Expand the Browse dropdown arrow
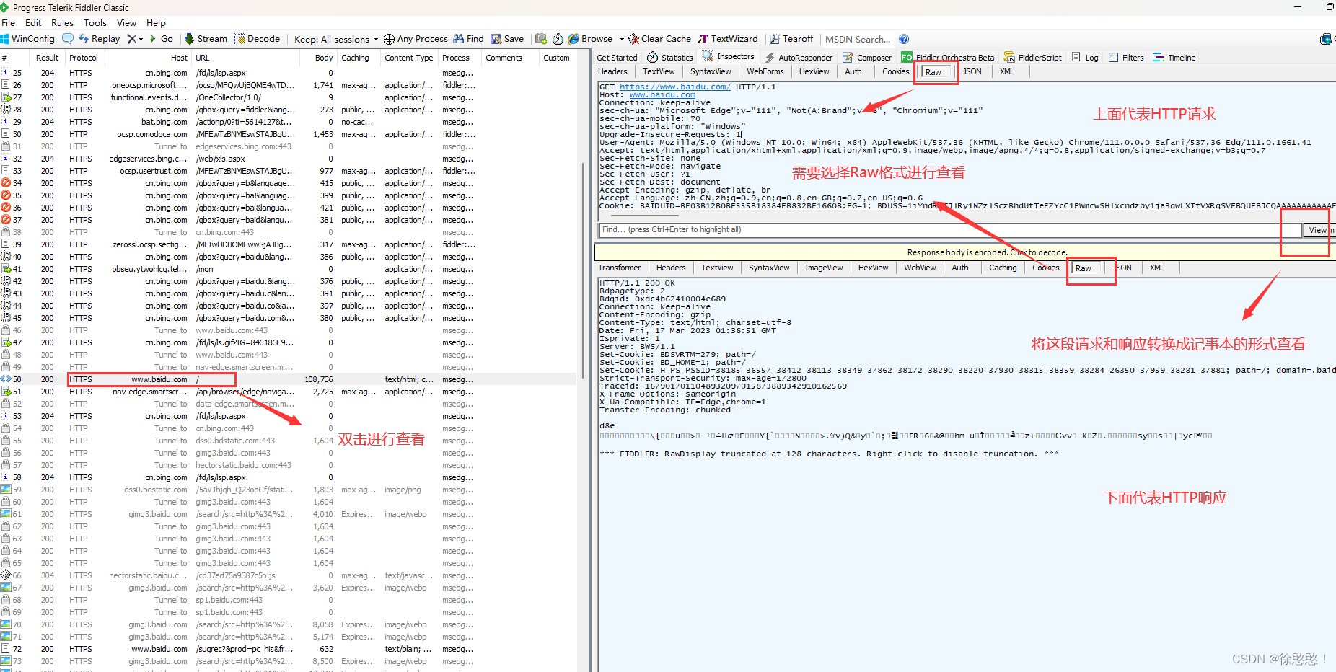Screen dimensions: 1336x672 621,40
